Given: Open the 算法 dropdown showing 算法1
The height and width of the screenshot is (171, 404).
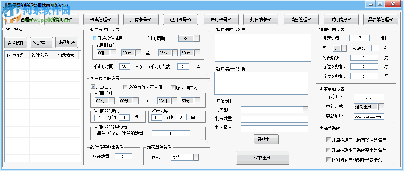Looking at the screenshot, I should (x=185, y=157).
